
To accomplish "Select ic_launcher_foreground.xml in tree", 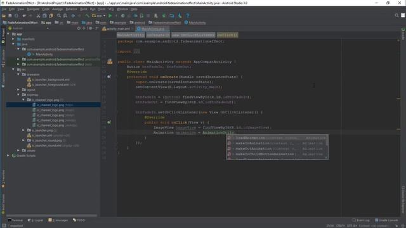I will click(51, 84).
